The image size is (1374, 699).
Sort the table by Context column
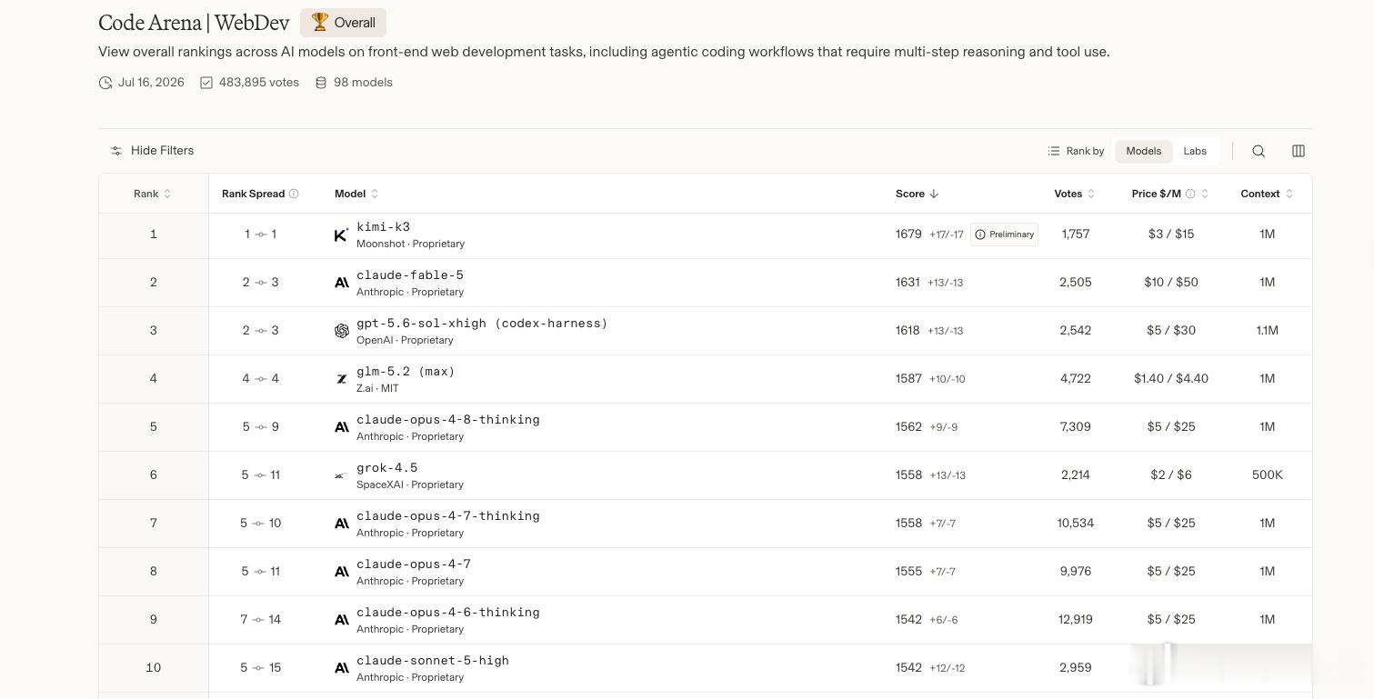(1267, 194)
